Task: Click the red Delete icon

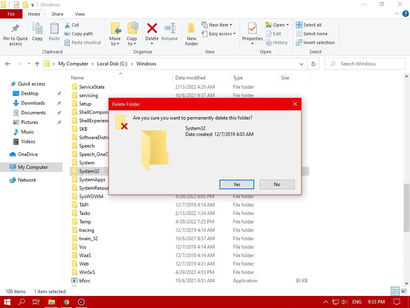Action: point(152,28)
